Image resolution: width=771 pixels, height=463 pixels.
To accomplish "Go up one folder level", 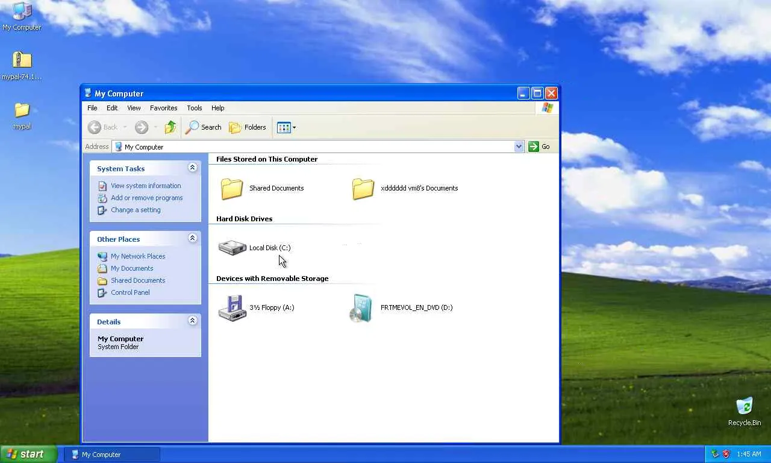I will (x=170, y=127).
